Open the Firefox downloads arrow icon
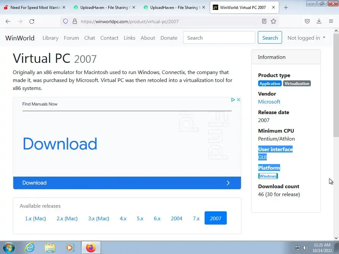 pyautogui.click(x=319, y=21)
